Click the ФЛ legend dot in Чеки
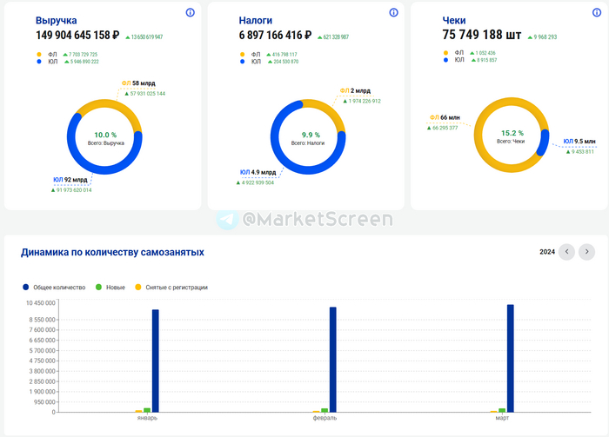 pyautogui.click(x=445, y=53)
